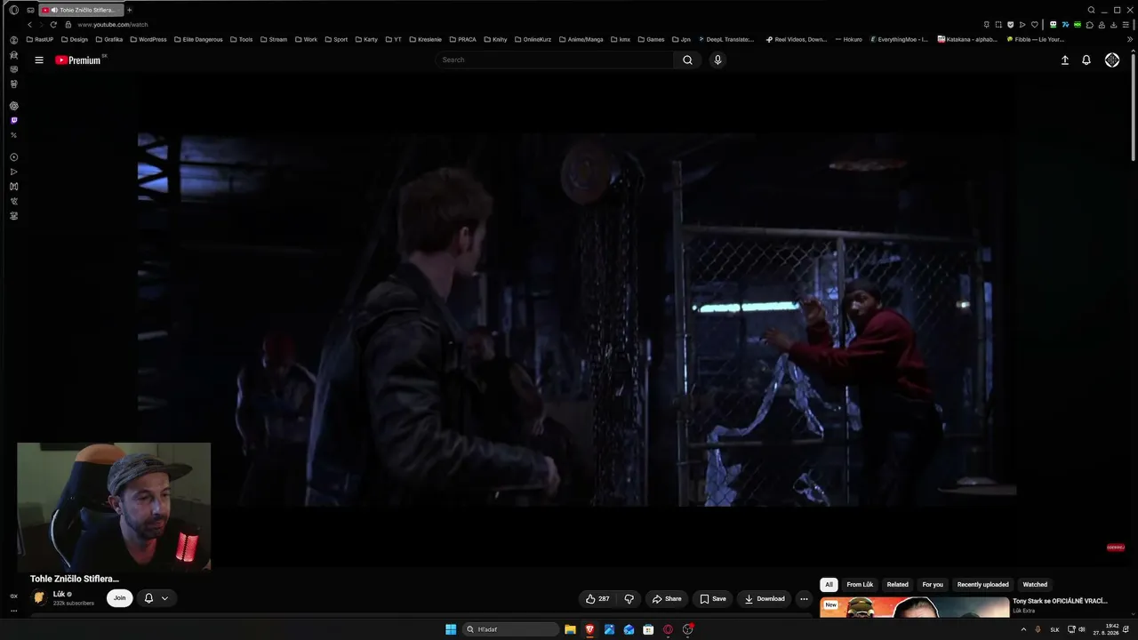1138x640 pixels.
Task: Open browser downloads icon in toolbar
Action: [x=1115, y=25]
